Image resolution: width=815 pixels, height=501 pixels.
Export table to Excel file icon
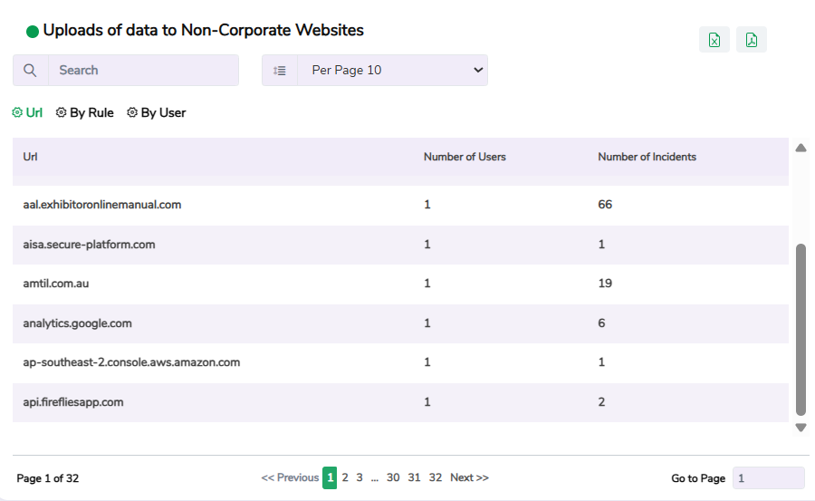714,40
